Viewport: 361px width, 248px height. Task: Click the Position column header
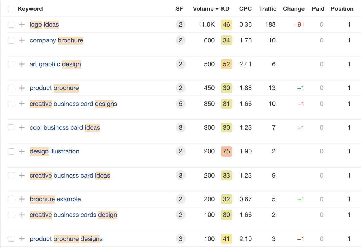pyautogui.click(x=342, y=9)
